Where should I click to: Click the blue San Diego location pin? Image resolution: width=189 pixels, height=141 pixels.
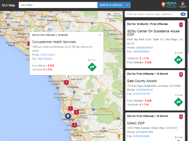pos(68,116)
